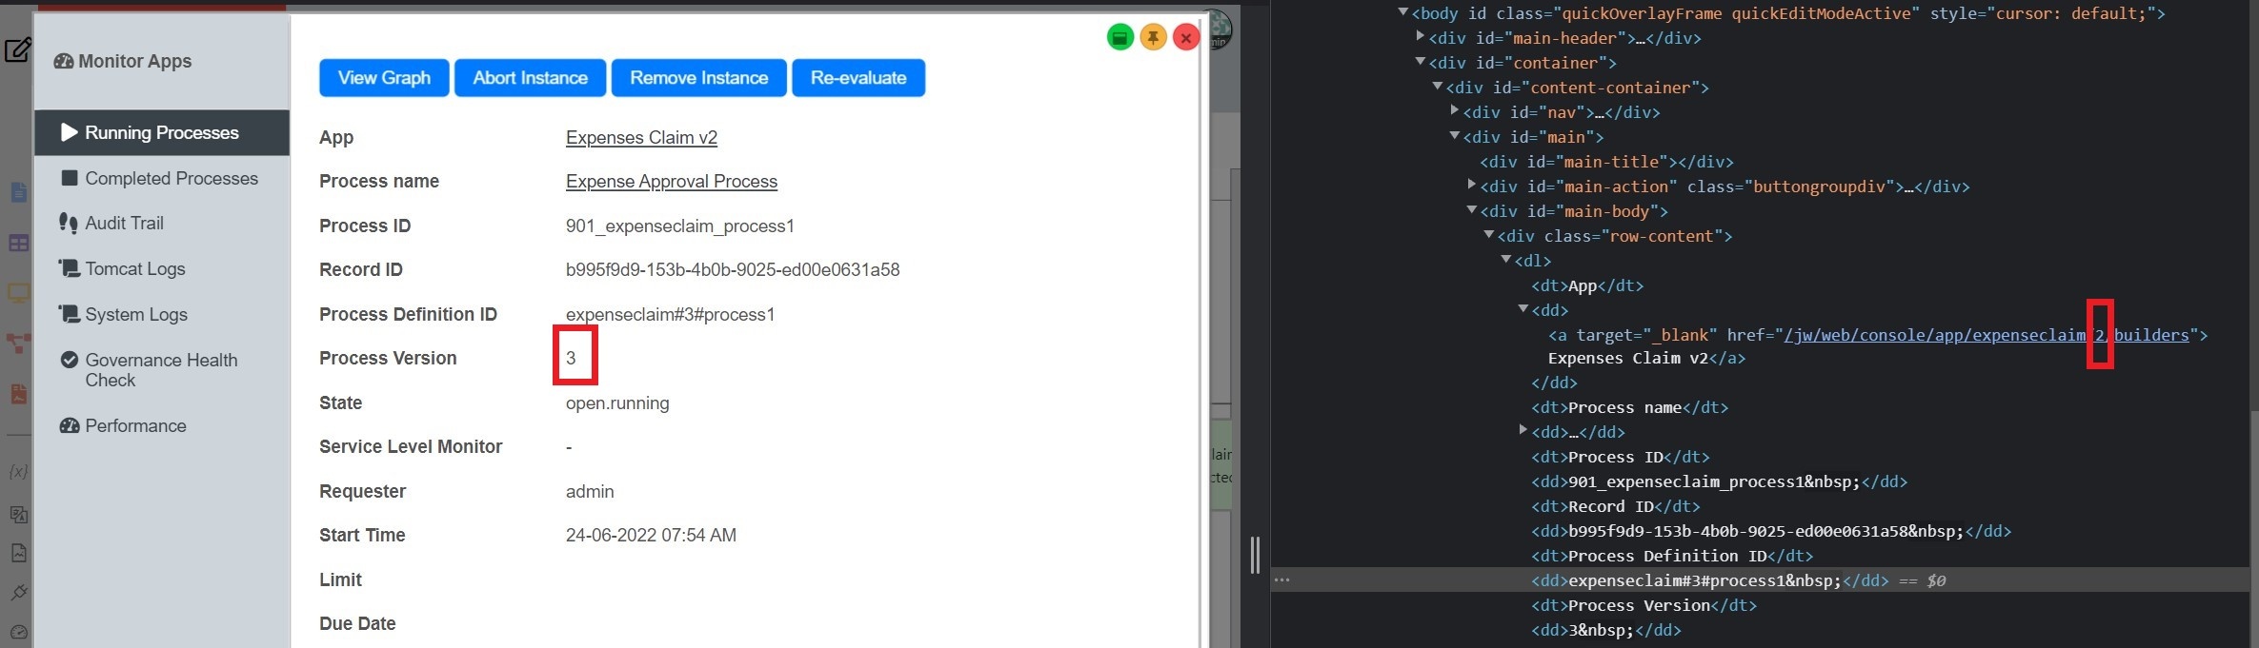Open the Expenses Claim v2 app link
Viewport: 2259px width, 648px height.
[x=641, y=137]
